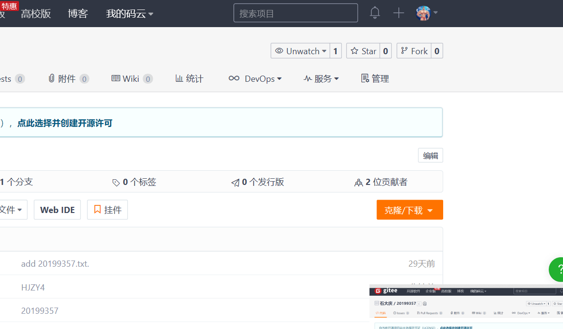Image resolution: width=563 pixels, height=329 pixels.
Task: Click commit message add 20199357.txt.
Action: 55,264
